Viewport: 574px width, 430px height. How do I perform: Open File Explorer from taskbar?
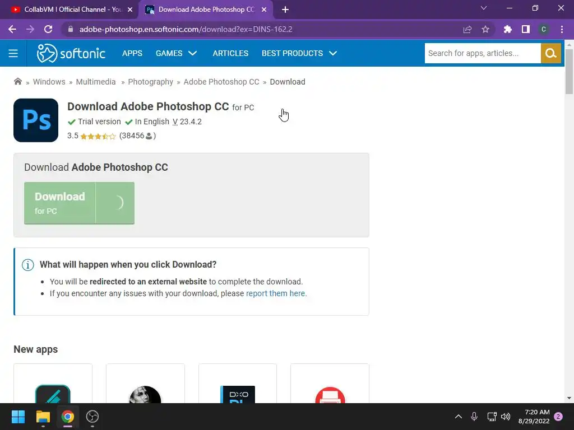(43, 417)
